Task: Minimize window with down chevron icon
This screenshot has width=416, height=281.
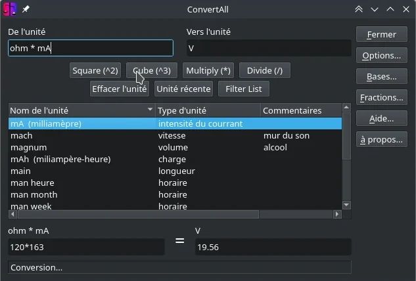Action: (x=375, y=10)
